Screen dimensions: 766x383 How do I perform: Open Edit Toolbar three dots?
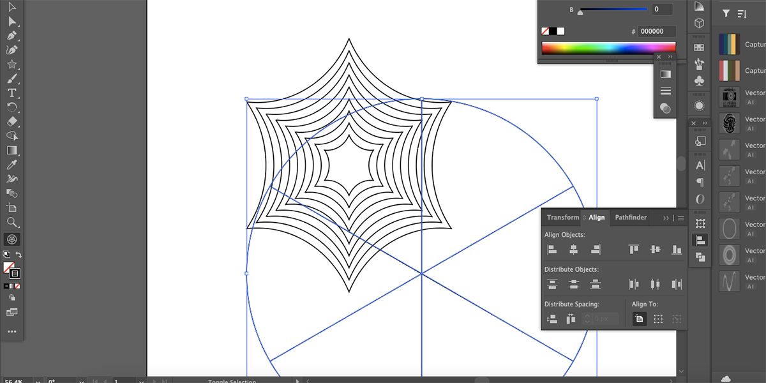[11, 331]
